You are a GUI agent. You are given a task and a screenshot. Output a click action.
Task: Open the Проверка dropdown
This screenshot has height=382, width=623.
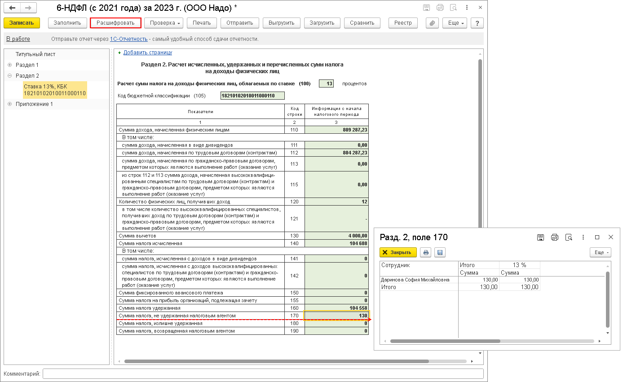click(164, 23)
